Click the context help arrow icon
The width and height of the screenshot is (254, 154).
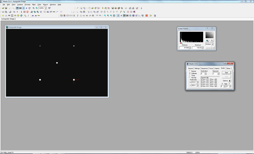[x=50, y=8]
